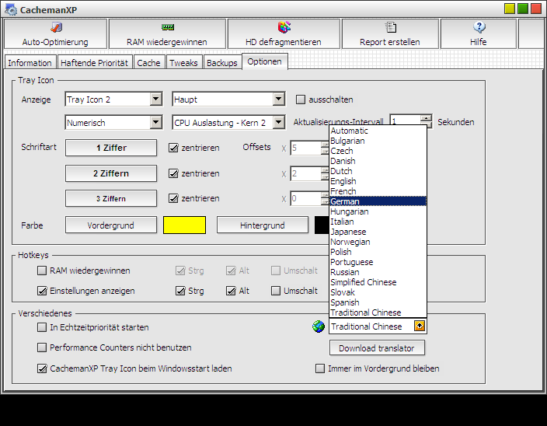Click Report erstellen toolbar button
This screenshot has height=426, width=547.
click(390, 34)
